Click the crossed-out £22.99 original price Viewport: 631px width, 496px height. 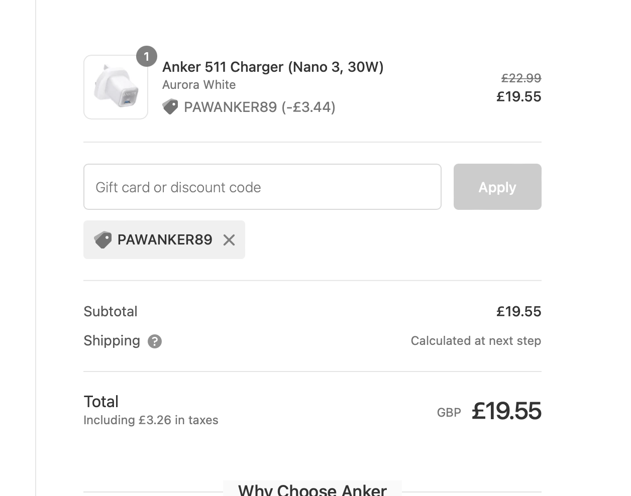click(521, 78)
